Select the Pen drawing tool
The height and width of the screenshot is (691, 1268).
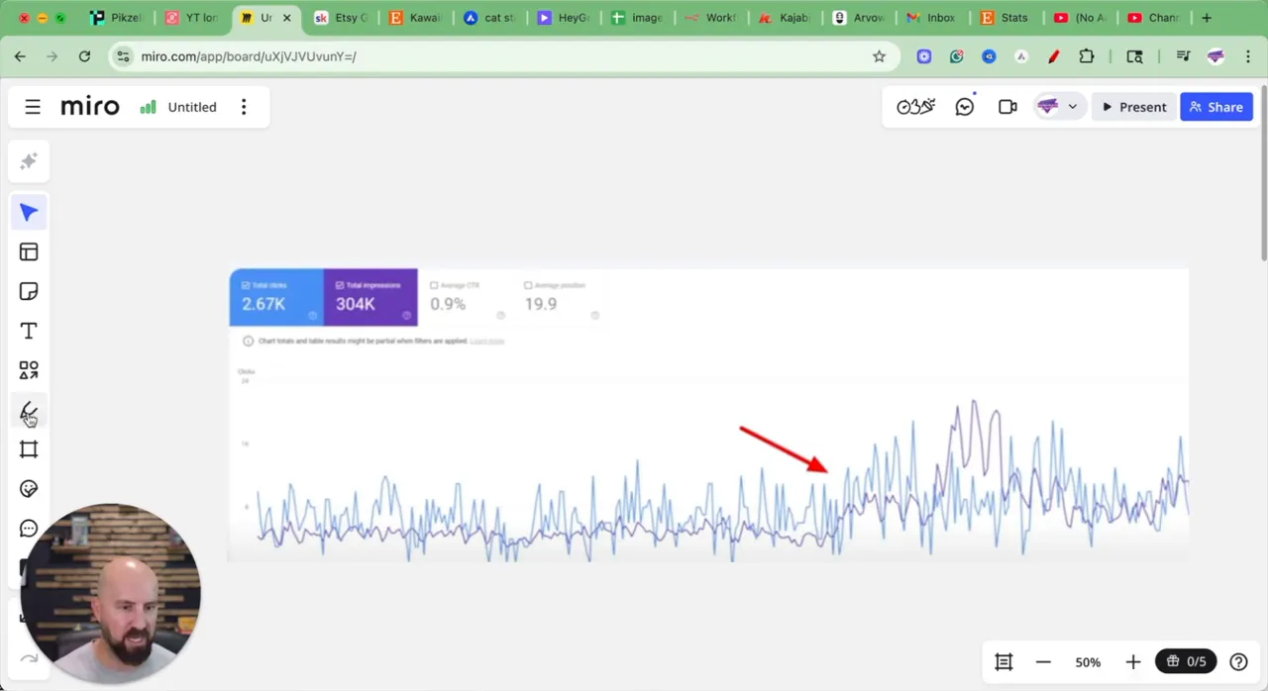click(x=29, y=410)
